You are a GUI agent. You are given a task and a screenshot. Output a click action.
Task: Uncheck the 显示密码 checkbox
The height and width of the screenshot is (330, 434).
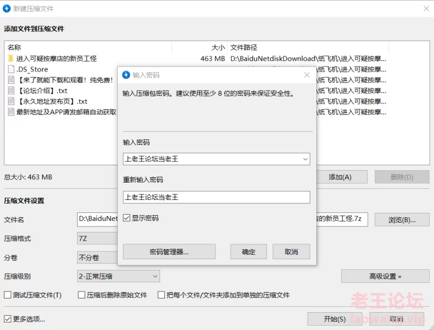point(126,218)
